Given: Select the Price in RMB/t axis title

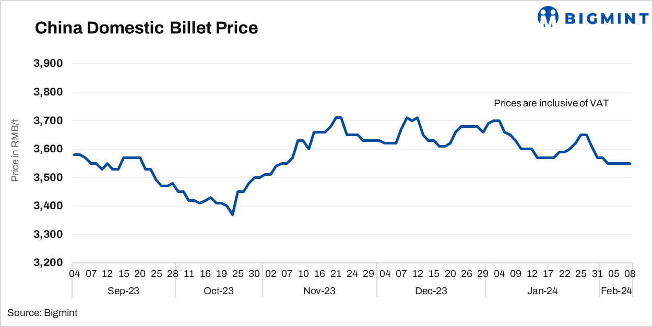Looking at the screenshot, I should click(x=15, y=149).
